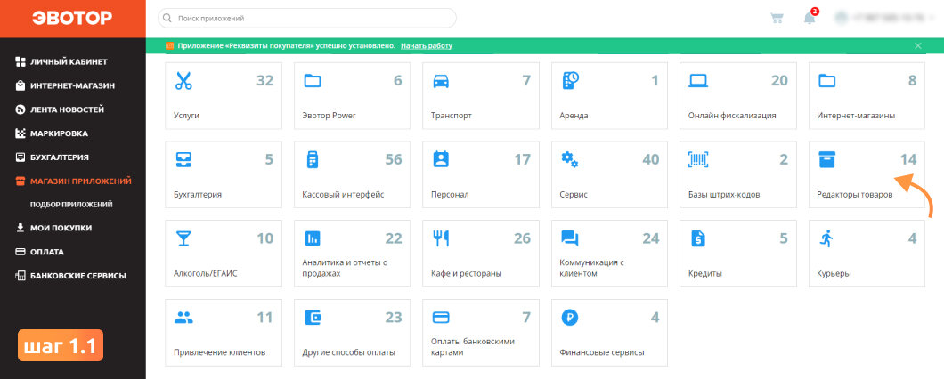Image resolution: width=944 pixels, height=379 pixels.
Task: Click the Эвотор Power category label
Action: (330, 116)
